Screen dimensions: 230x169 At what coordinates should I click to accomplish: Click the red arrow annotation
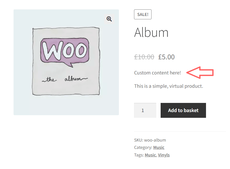(200, 73)
